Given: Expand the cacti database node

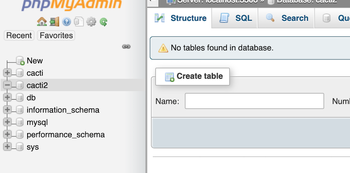Looking at the screenshot, I should [x=7, y=73].
